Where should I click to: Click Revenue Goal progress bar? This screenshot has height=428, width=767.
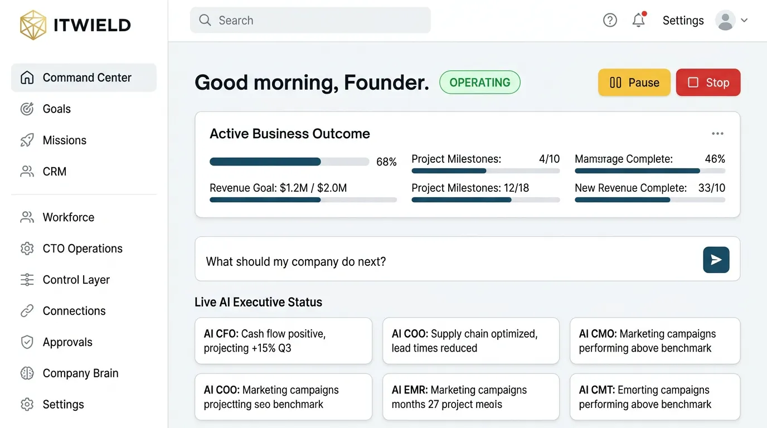(303, 200)
